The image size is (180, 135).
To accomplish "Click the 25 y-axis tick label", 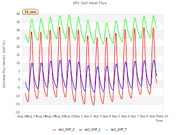I will (18, 39).
